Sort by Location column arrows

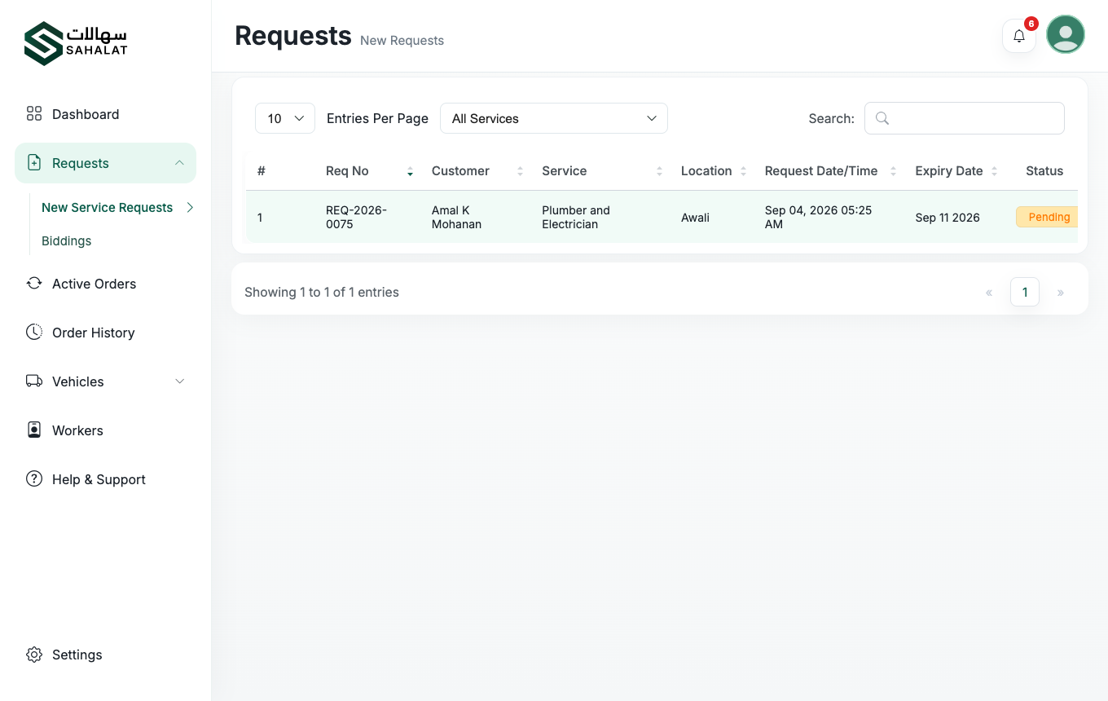pos(743,171)
